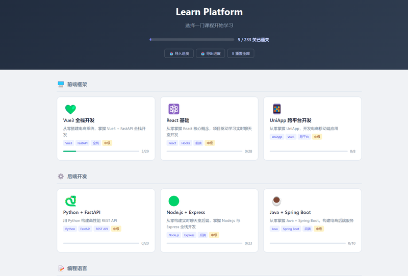Reset everything with the 重置全部 button
The height and width of the screenshot is (276, 408).
click(241, 54)
